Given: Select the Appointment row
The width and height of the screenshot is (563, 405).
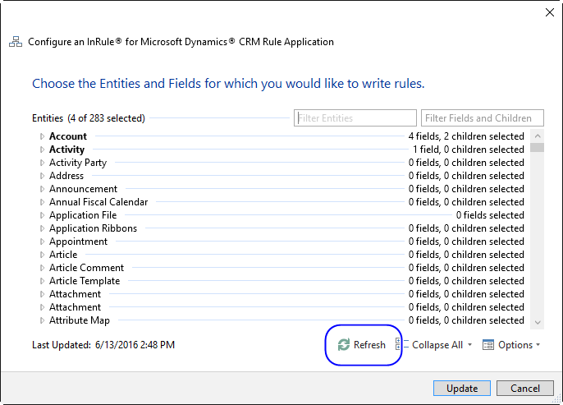Looking at the screenshot, I should [x=281, y=242].
